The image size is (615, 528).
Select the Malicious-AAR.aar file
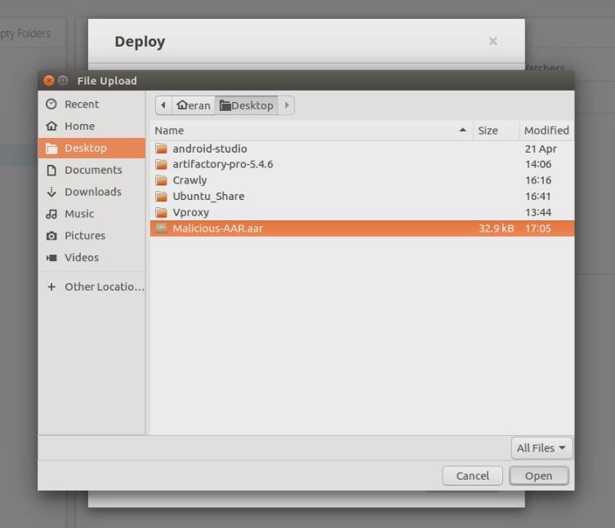click(x=217, y=229)
